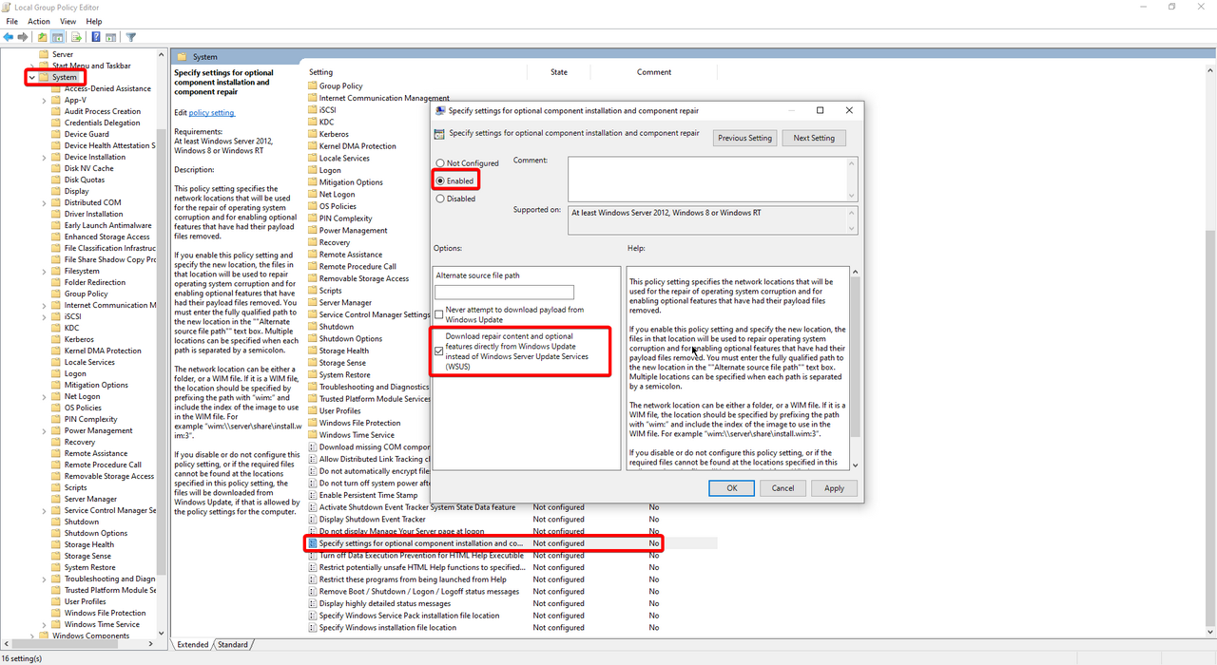Click the Logon folder icon in Setting list
1217x665 pixels.
[312, 170]
